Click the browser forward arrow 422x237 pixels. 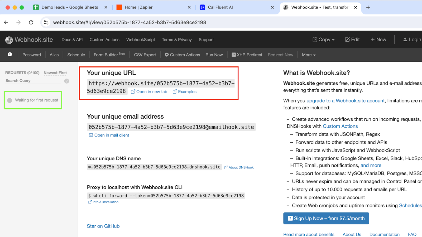(18, 22)
